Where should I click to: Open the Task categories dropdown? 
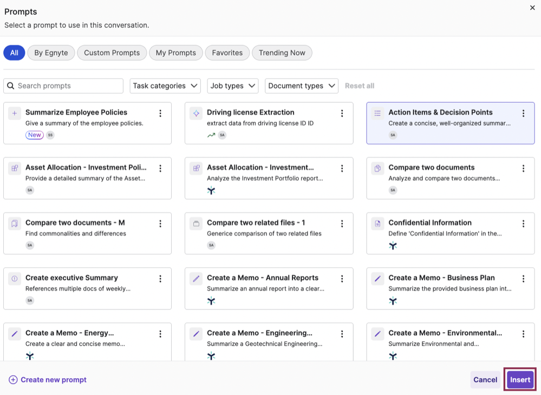point(164,85)
